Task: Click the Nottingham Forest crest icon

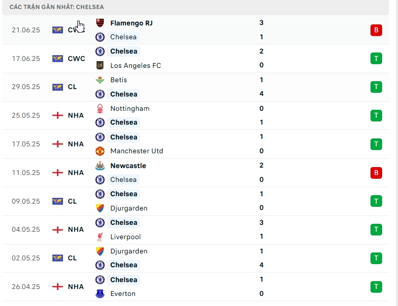Action: pyautogui.click(x=100, y=109)
